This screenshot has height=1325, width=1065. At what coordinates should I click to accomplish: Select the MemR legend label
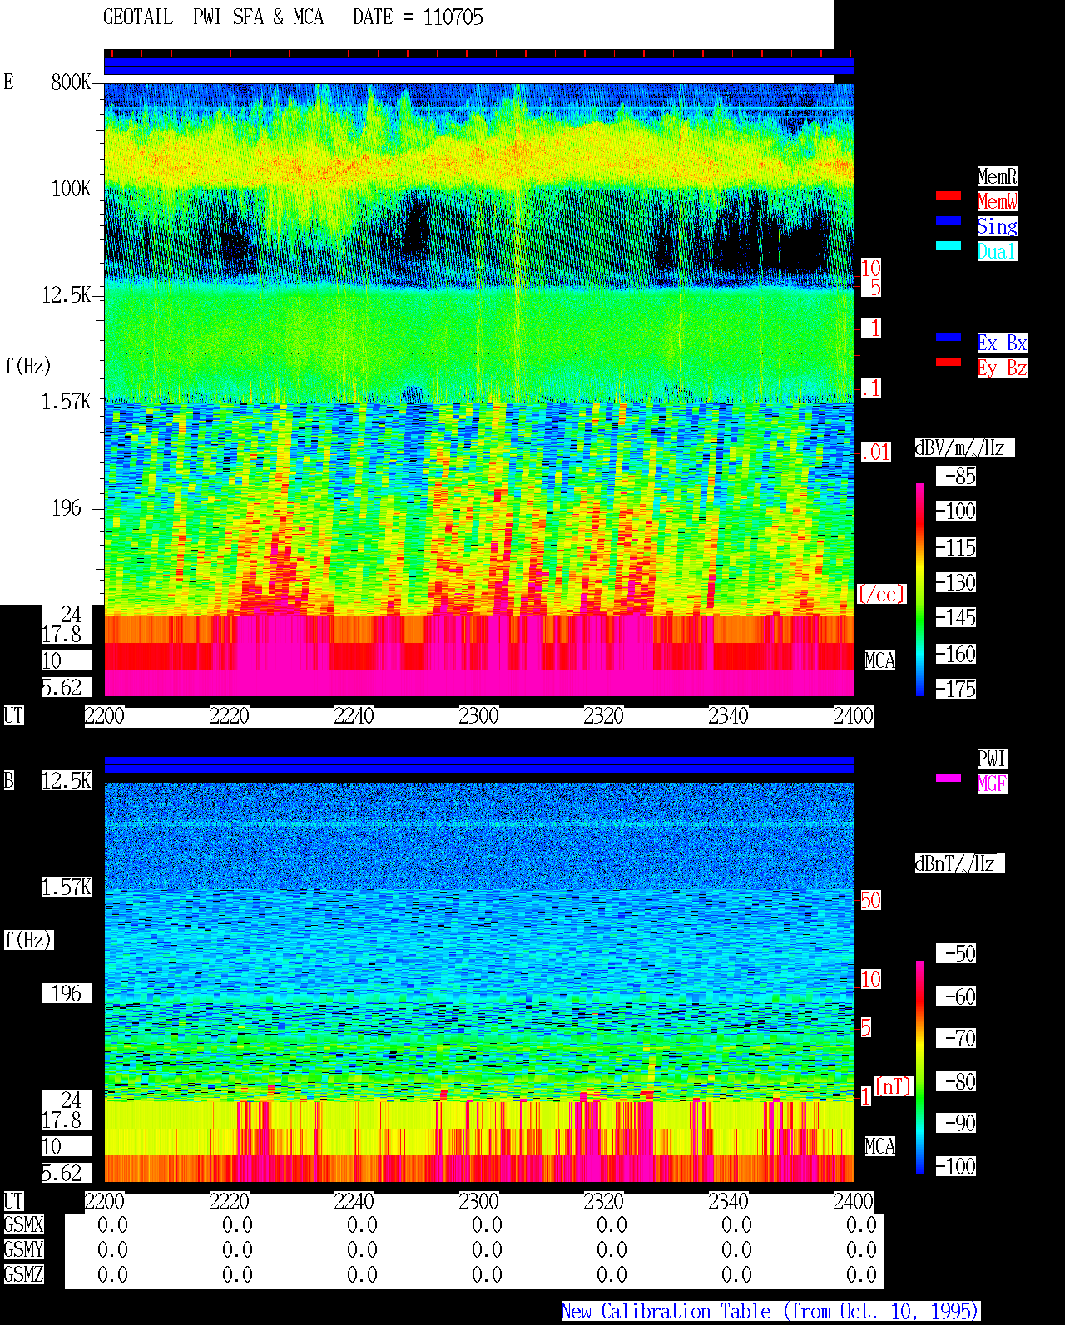click(997, 176)
